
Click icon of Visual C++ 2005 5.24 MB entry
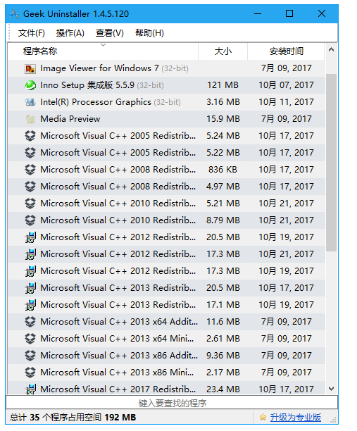click(30, 136)
